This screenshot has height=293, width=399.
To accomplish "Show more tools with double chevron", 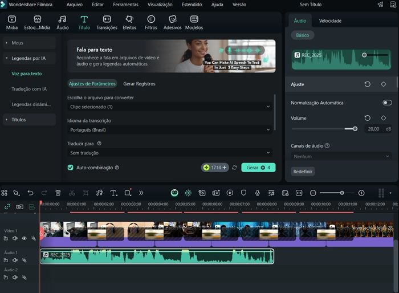I will point(141,193).
